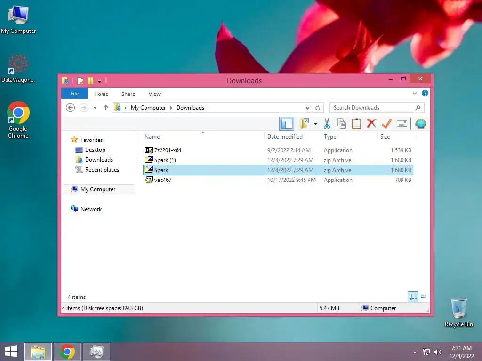Select the Spark (1) zip archive

click(x=278, y=160)
